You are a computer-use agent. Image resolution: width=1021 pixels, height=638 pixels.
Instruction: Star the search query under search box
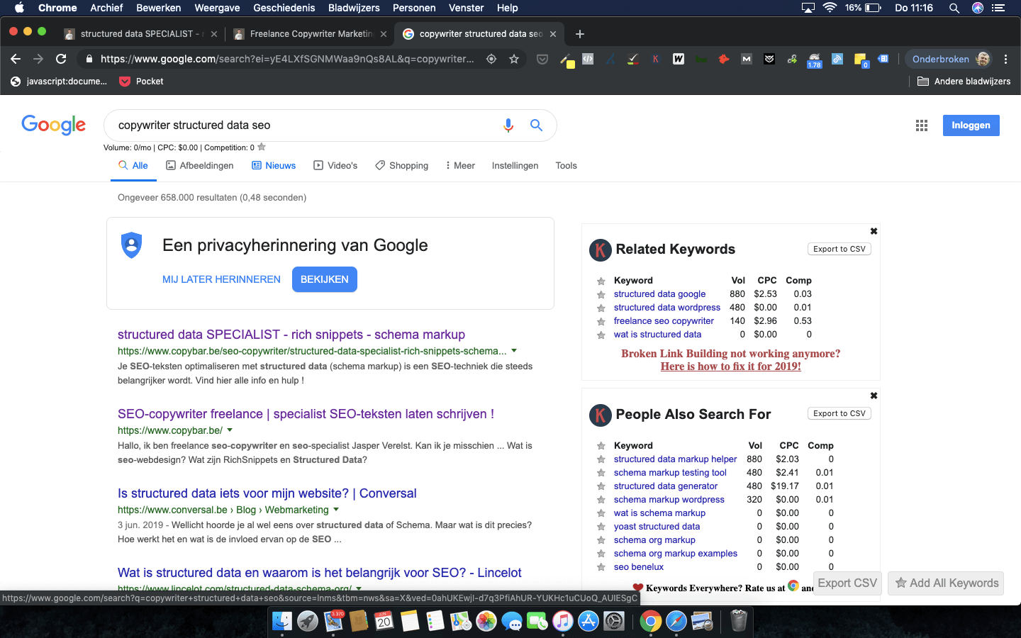[x=262, y=147]
